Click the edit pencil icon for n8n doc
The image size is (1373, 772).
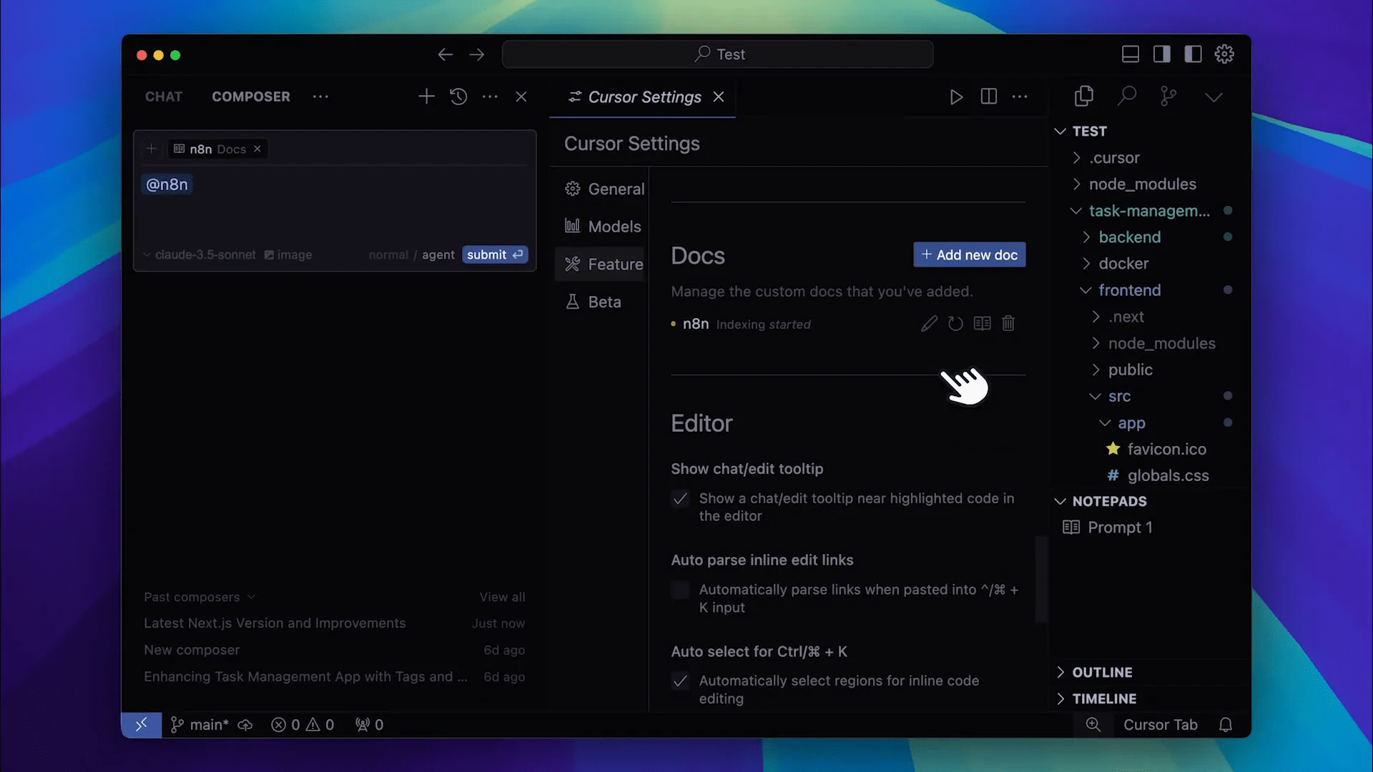coord(929,324)
